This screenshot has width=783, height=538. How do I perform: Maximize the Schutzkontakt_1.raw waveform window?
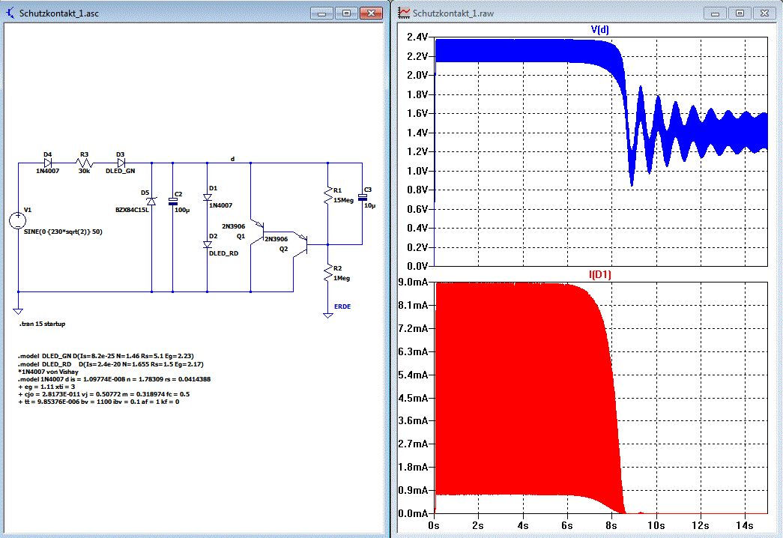(x=739, y=13)
